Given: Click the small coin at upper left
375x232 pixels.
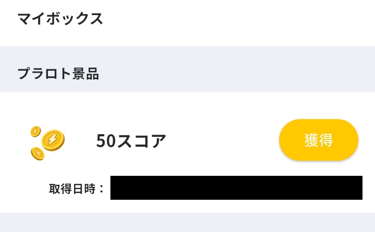Looking at the screenshot, I should click(35, 131).
